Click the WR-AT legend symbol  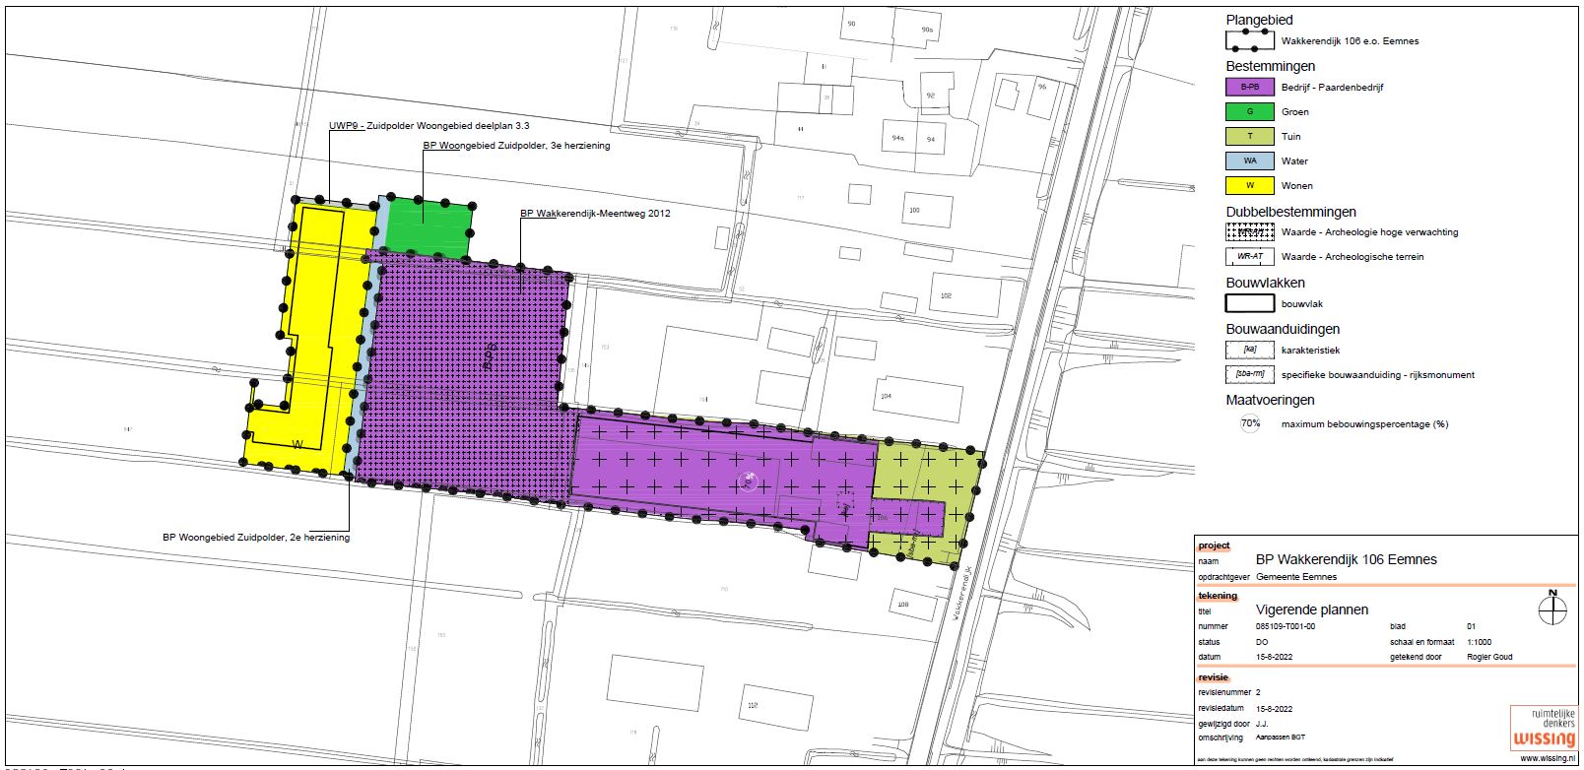1249,256
